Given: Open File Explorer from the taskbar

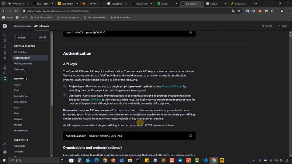Looking at the screenshot, I should [130, 160].
